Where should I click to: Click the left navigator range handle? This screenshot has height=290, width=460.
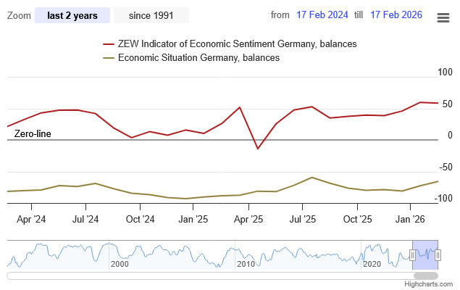[412, 254]
